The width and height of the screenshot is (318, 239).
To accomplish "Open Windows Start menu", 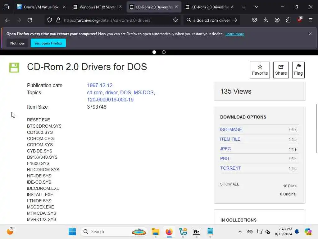I will pyautogui.click(x=72, y=232).
